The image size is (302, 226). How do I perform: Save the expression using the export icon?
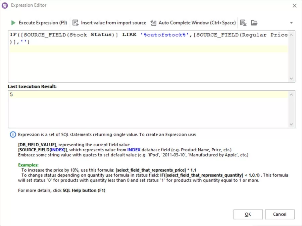(243, 23)
